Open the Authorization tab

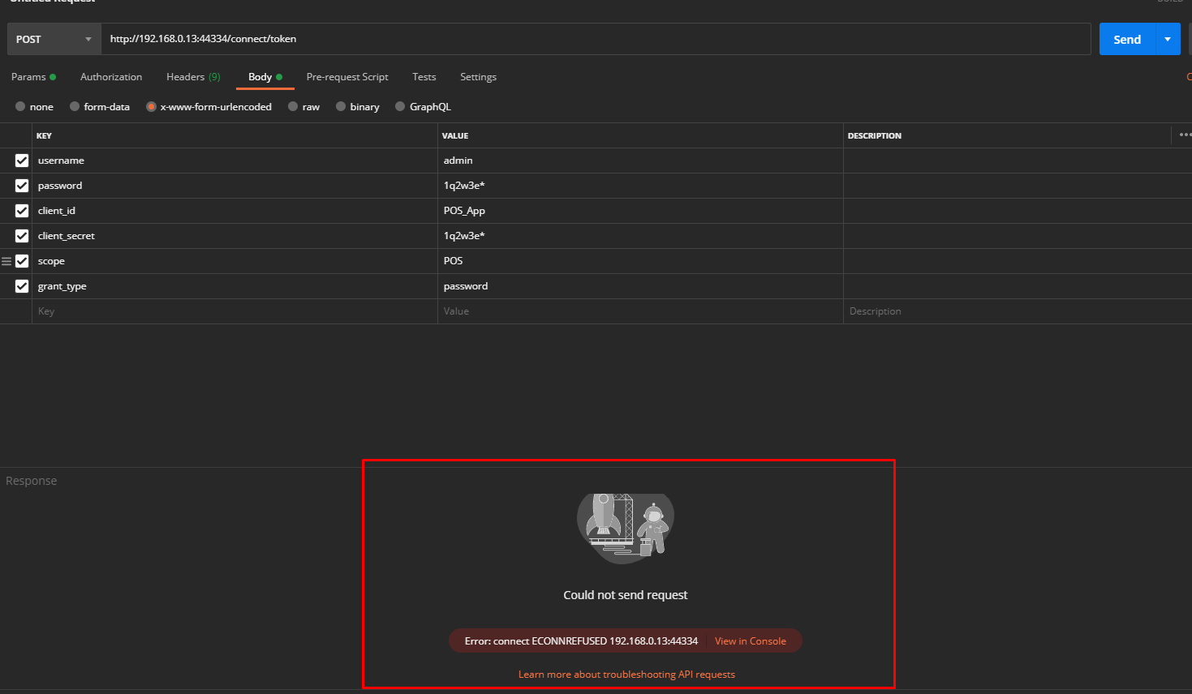point(111,77)
